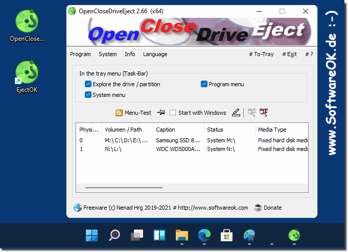Enable Start with Windows
348x252 pixels.
(x=173, y=113)
